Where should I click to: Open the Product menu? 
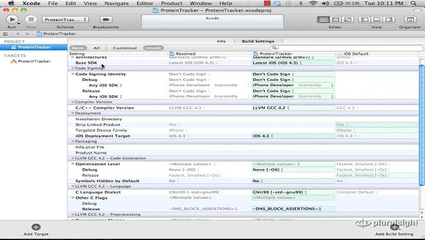click(172, 3)
